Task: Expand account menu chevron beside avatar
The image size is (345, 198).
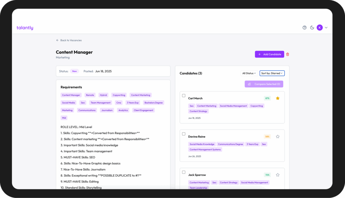Action: point(326,28)
